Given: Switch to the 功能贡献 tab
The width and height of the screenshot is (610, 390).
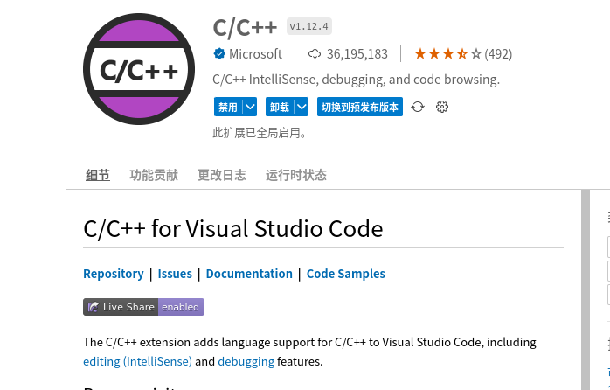Looking at the screenshot, I should pyautogui.click(x=154, y=175).
